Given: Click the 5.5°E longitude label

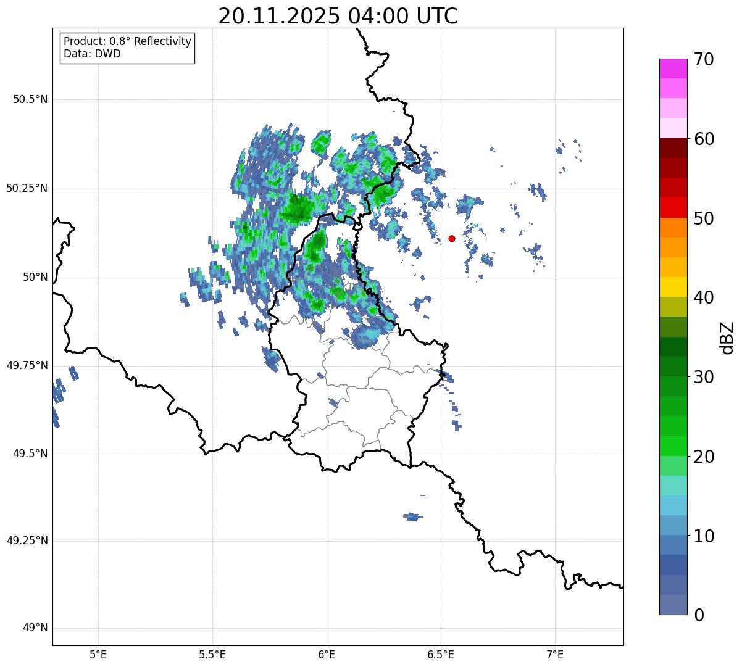Looking at the screenshot, I should [212, 654].
